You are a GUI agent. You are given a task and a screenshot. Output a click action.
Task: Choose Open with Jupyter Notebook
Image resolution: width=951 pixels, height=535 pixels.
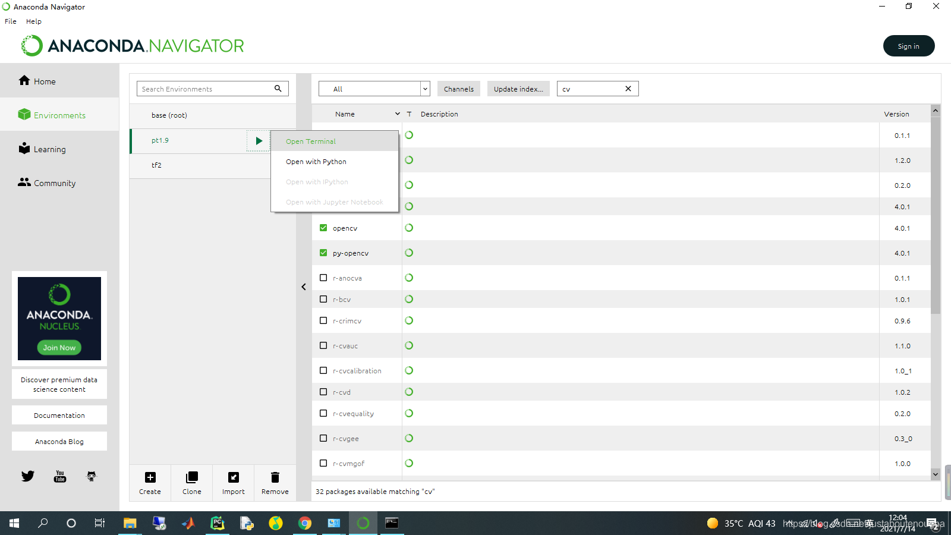(x=335, y=202)
